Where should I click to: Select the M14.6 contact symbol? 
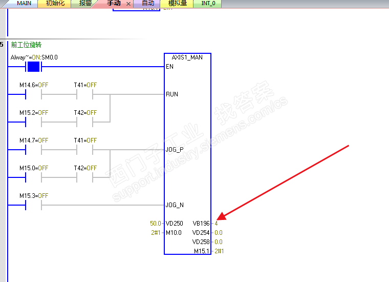(x=33, y=94)
